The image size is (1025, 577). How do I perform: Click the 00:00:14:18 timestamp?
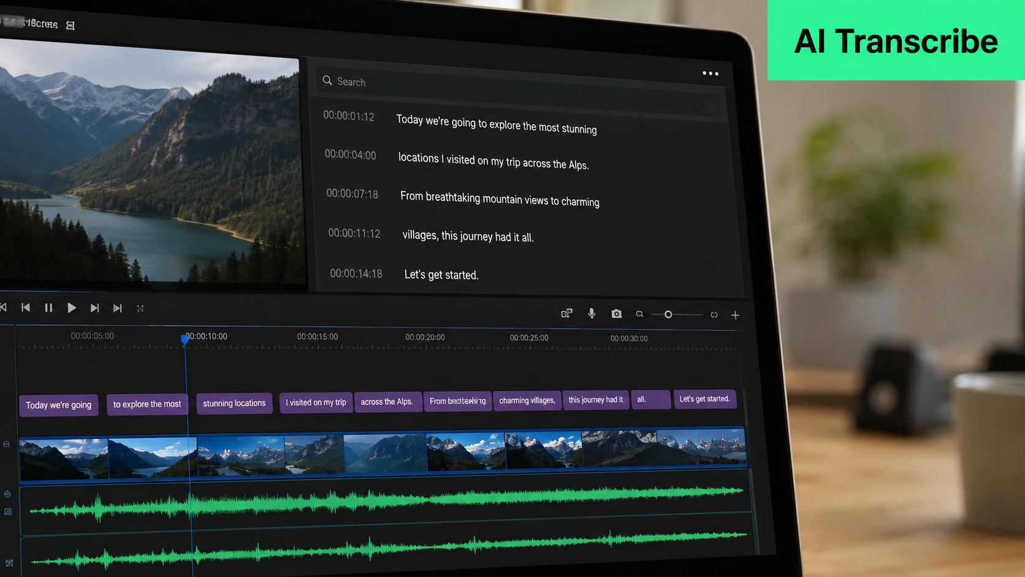click(356, 273)
